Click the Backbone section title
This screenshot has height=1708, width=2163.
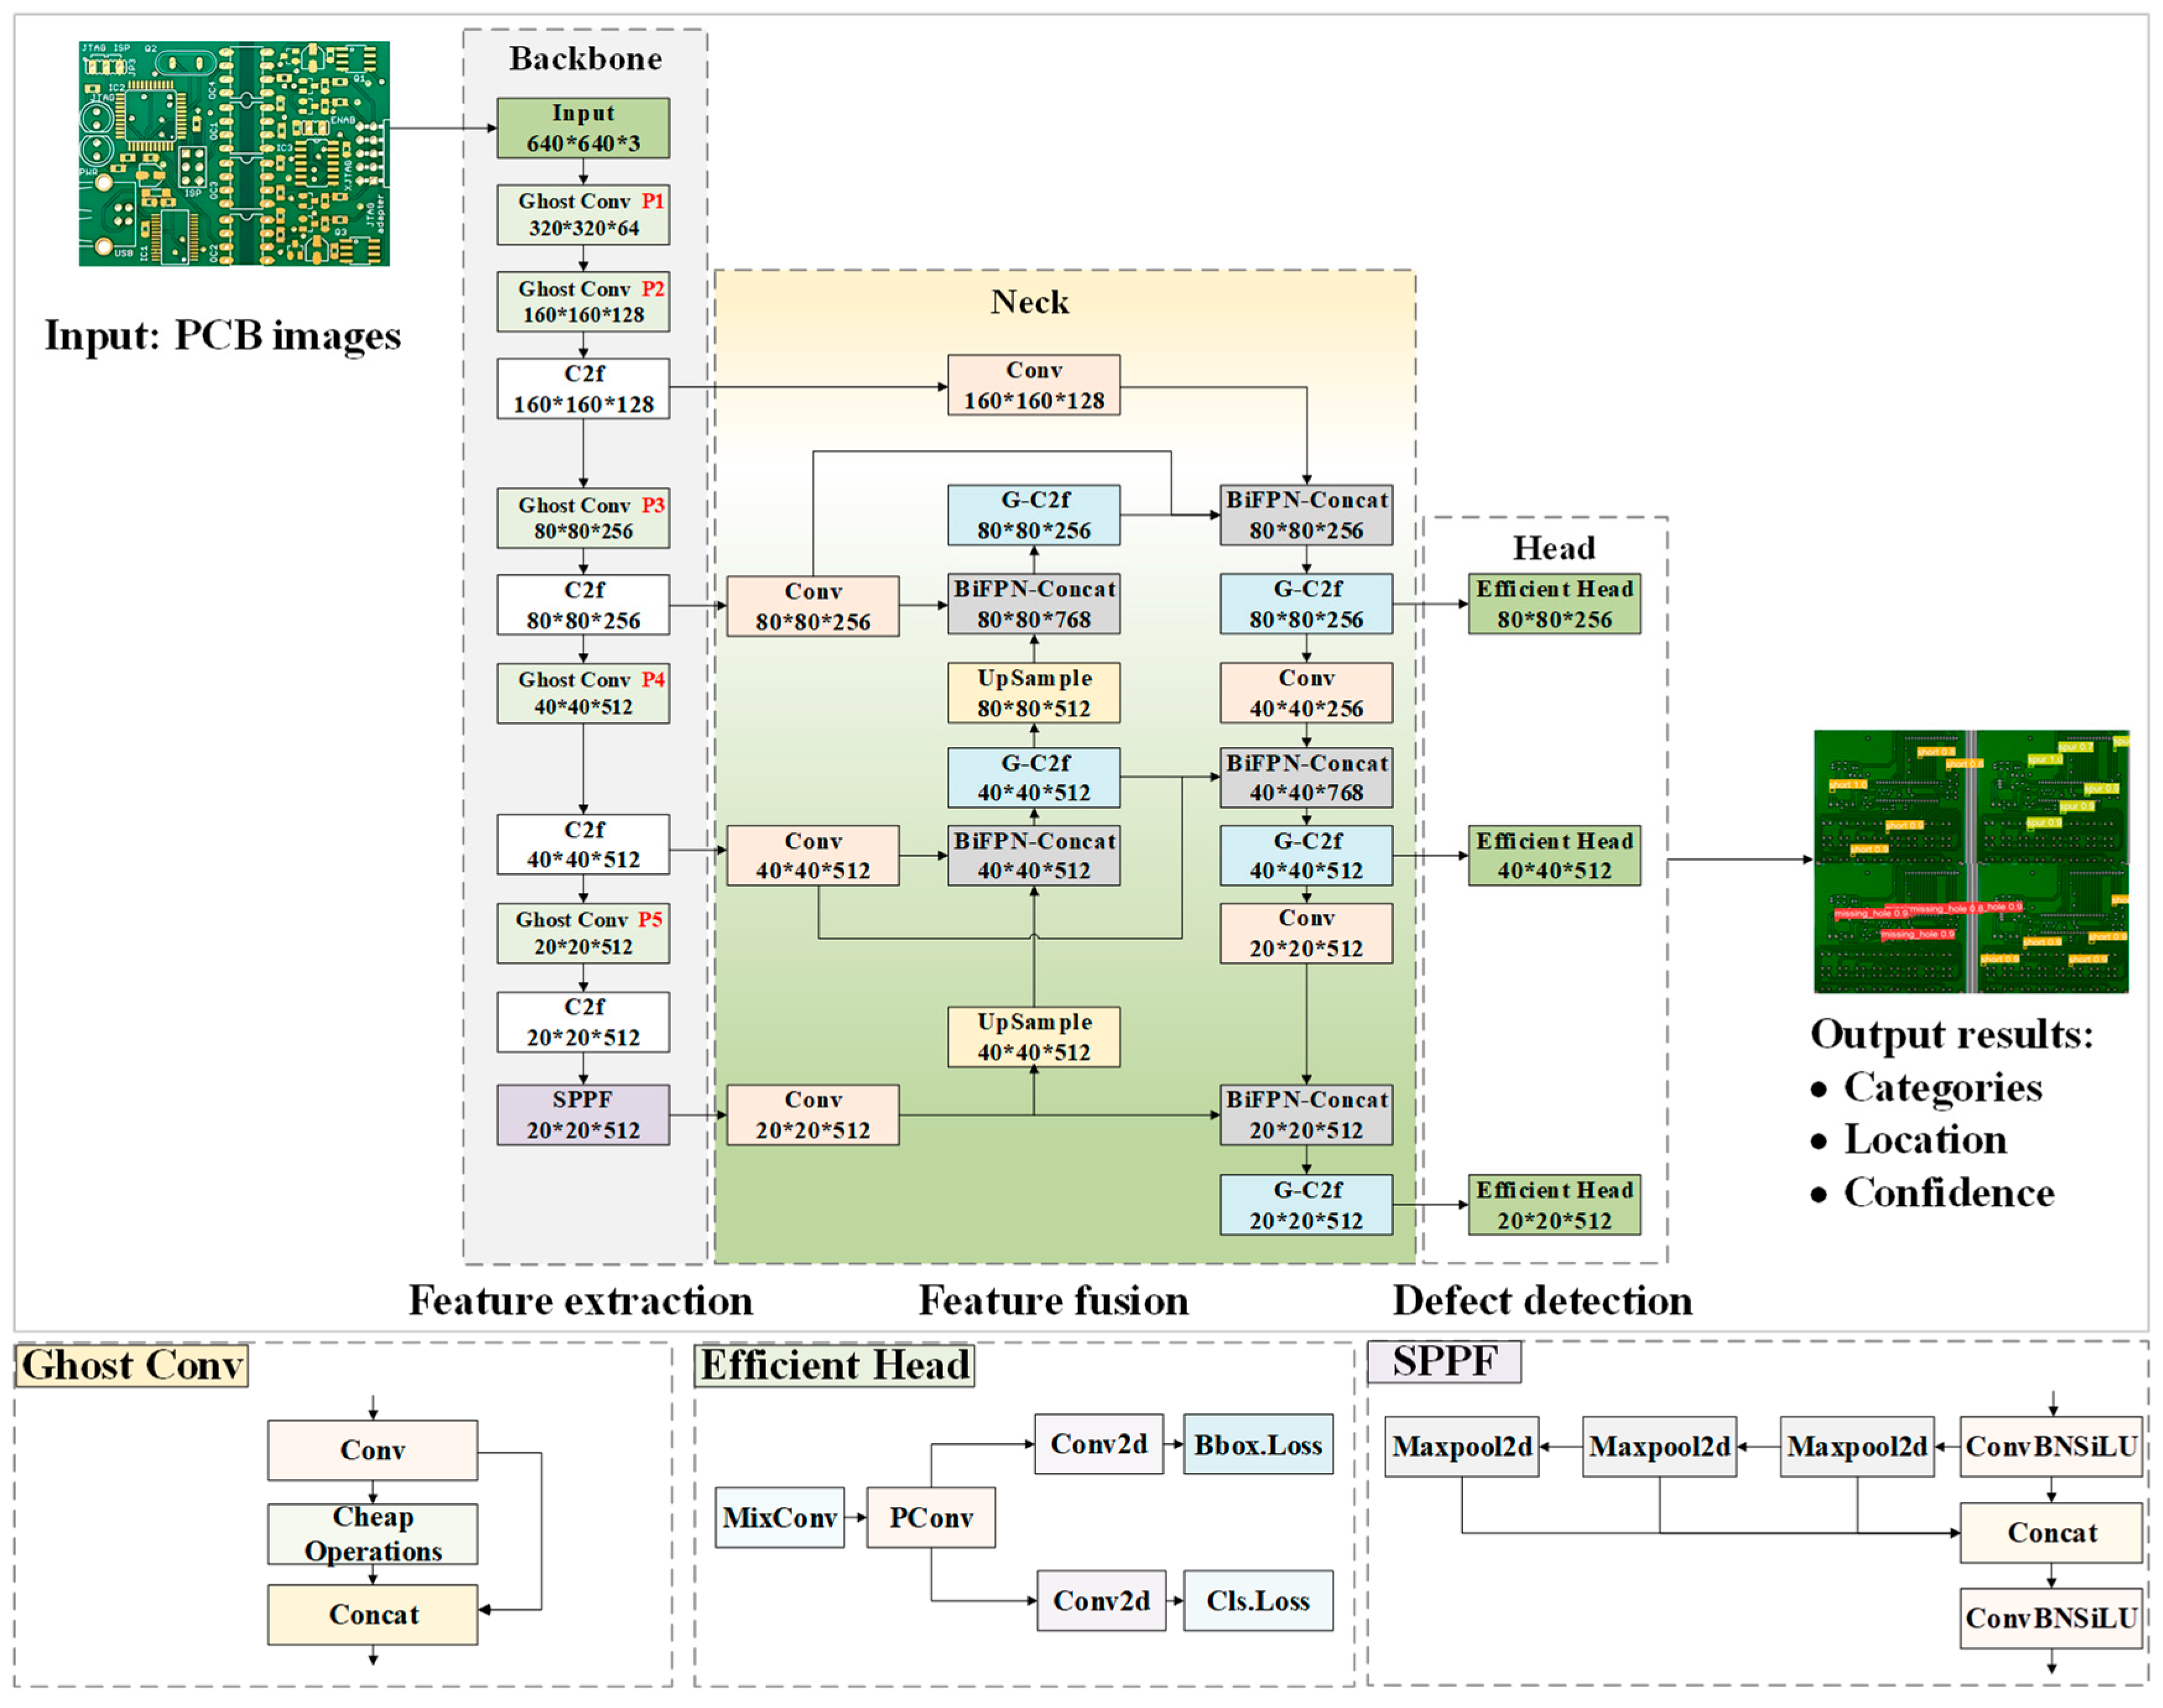[585, 59]
